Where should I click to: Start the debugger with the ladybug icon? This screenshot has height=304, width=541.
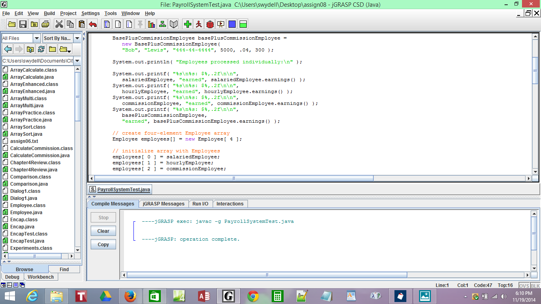209,24
